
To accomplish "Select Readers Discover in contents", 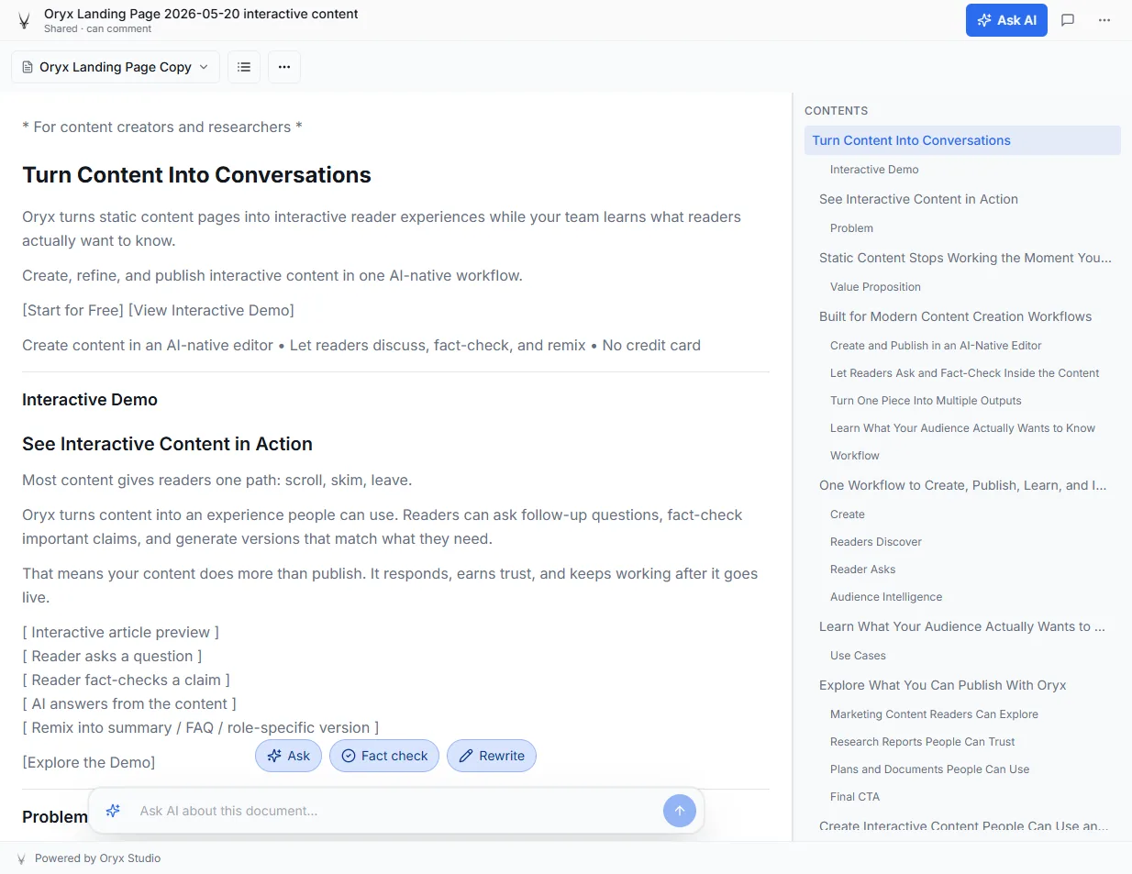I will [x=876, y=542].
